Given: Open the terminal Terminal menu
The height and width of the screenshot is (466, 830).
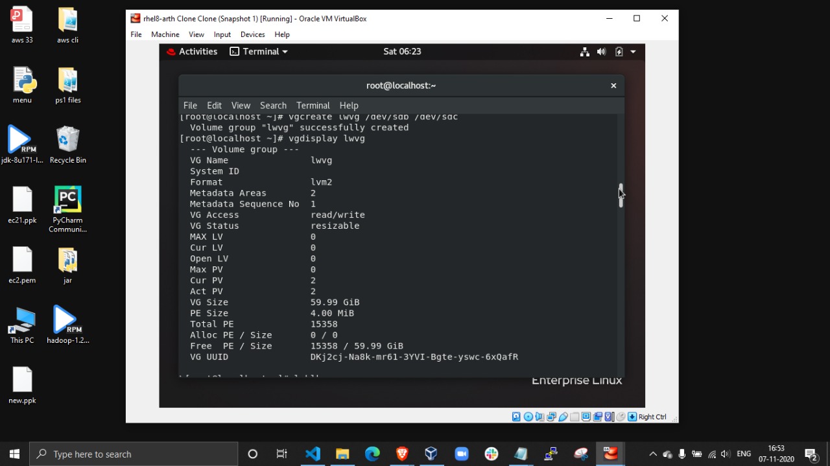Looking at the screenshot, I should pos(313,105).
